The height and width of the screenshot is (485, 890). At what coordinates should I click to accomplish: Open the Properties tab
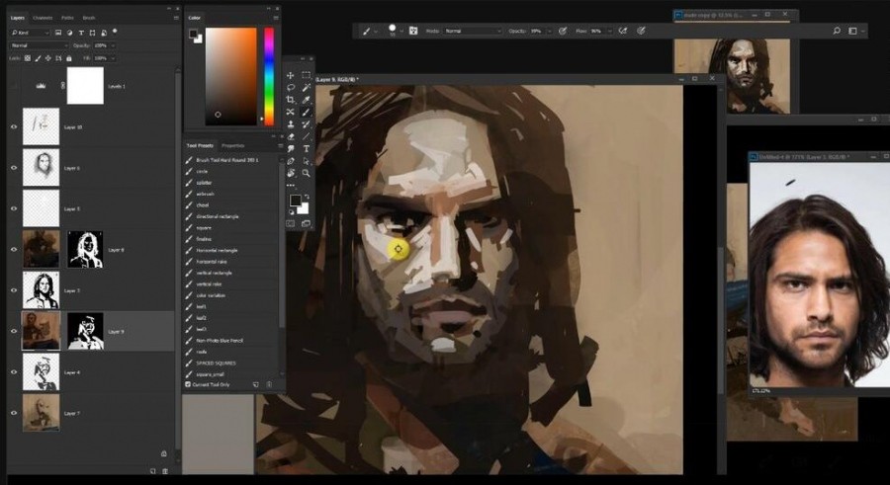[232, 146]
